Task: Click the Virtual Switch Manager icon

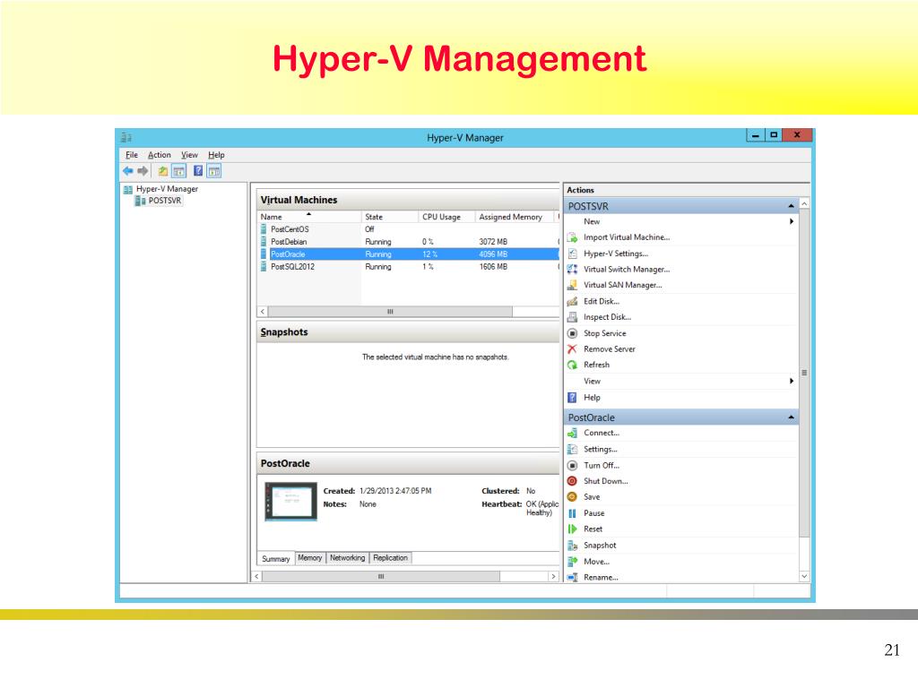Action: 573,269
